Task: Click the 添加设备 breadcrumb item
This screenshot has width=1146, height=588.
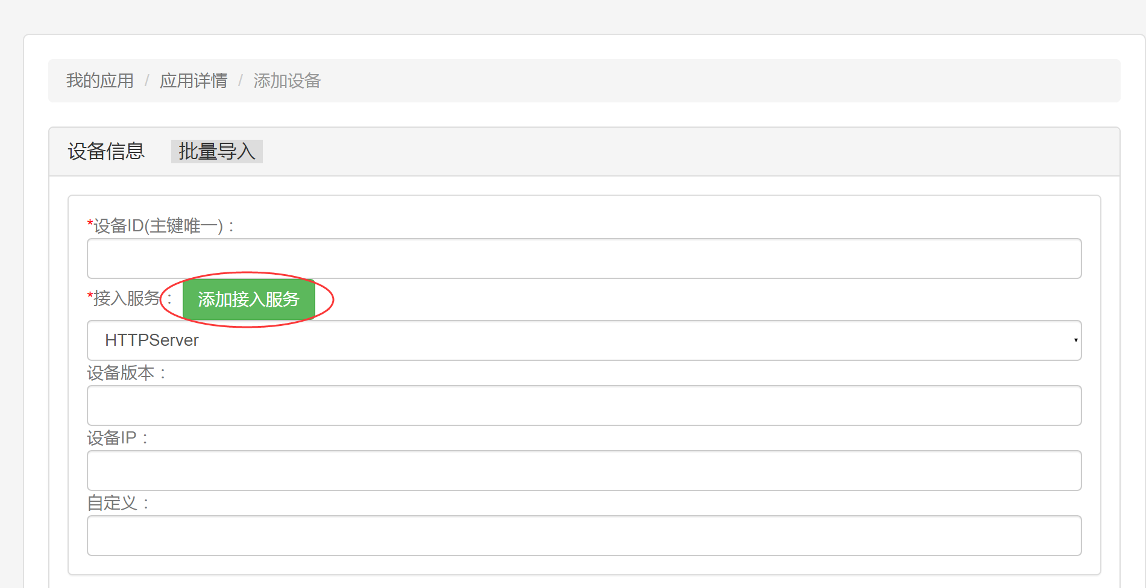Action: [287, 81]
